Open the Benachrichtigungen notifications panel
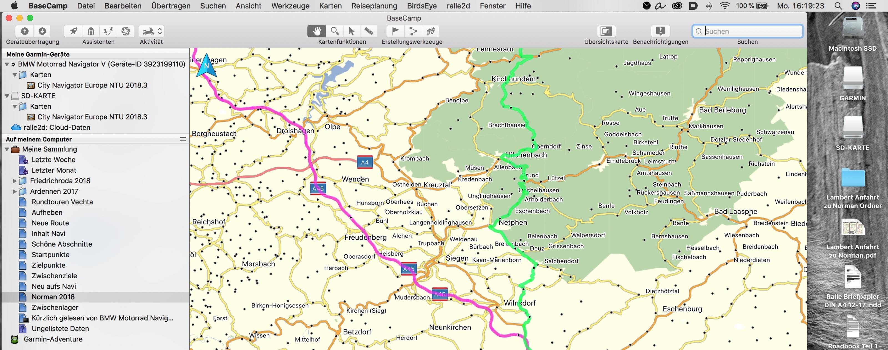888x350 pixels. pyautogui.click(x=660, y=31)
